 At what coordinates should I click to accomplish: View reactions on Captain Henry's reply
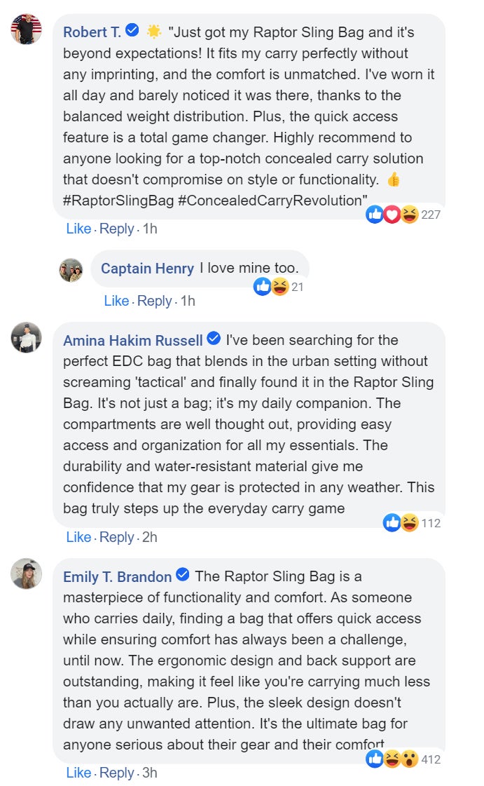270,286
